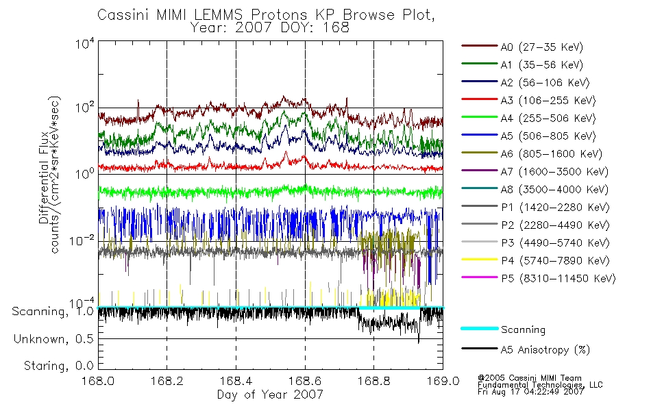Click the P2 (2280-4490 KeV) legend label
Image resolution: width=651 pixels, height=411 pixels.
point(555,225)
